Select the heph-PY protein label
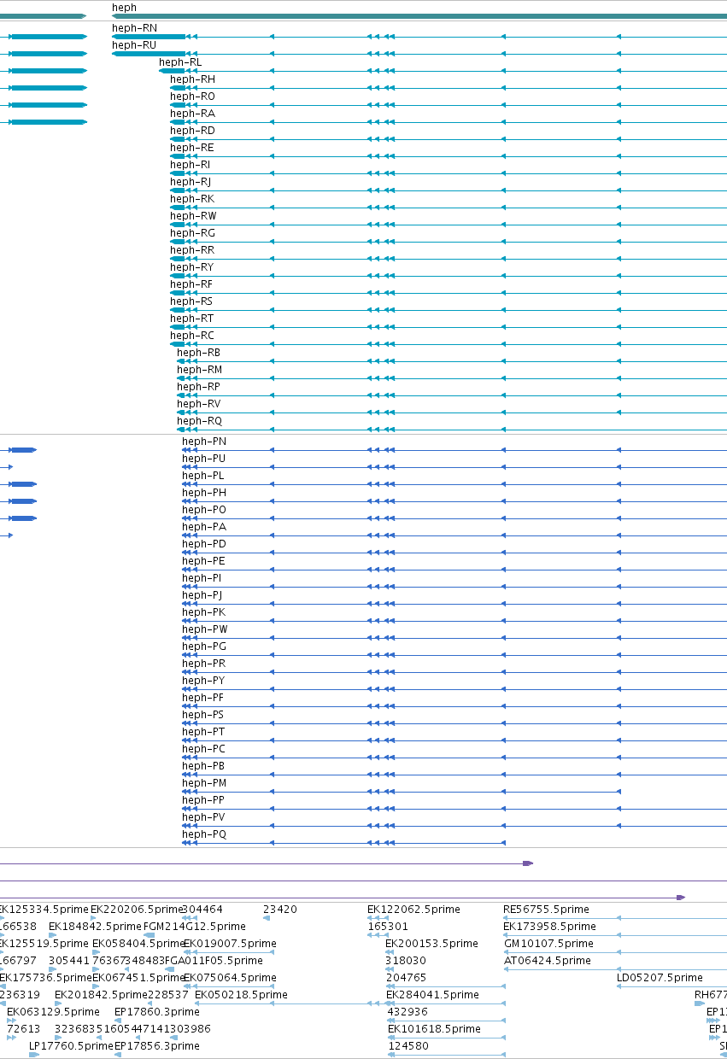The image size is (727, 1059). coord(203,681)
